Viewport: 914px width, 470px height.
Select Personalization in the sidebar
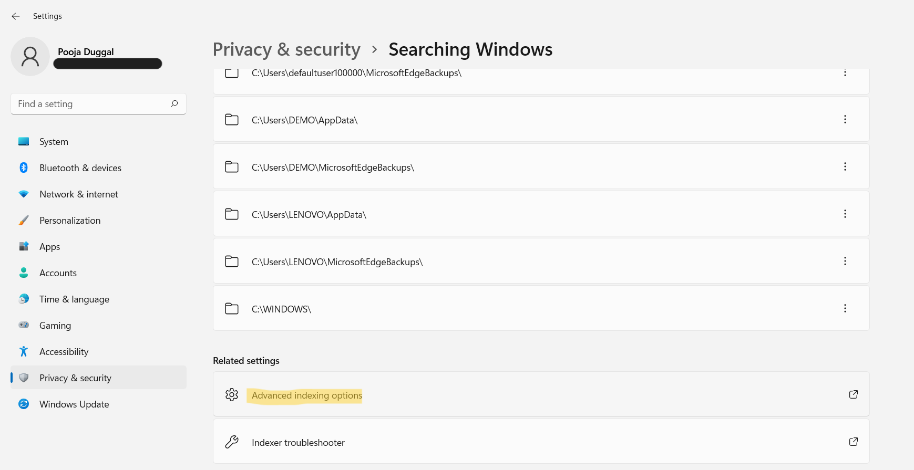(x=70, y=221)
